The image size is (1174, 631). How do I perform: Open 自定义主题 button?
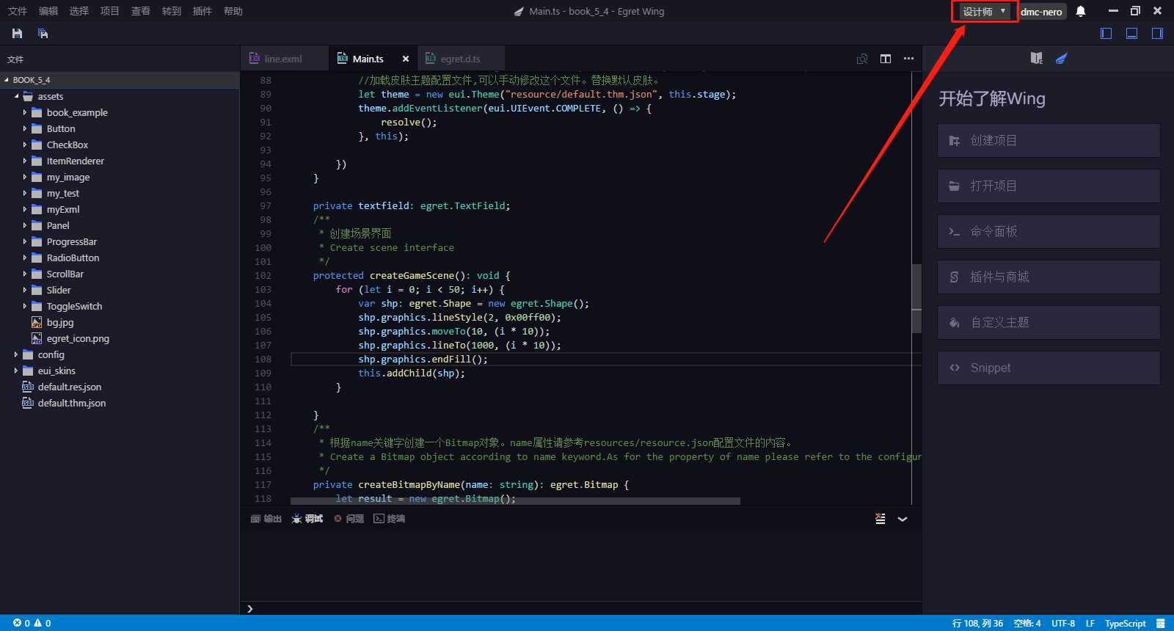[x=1049, y=322]
